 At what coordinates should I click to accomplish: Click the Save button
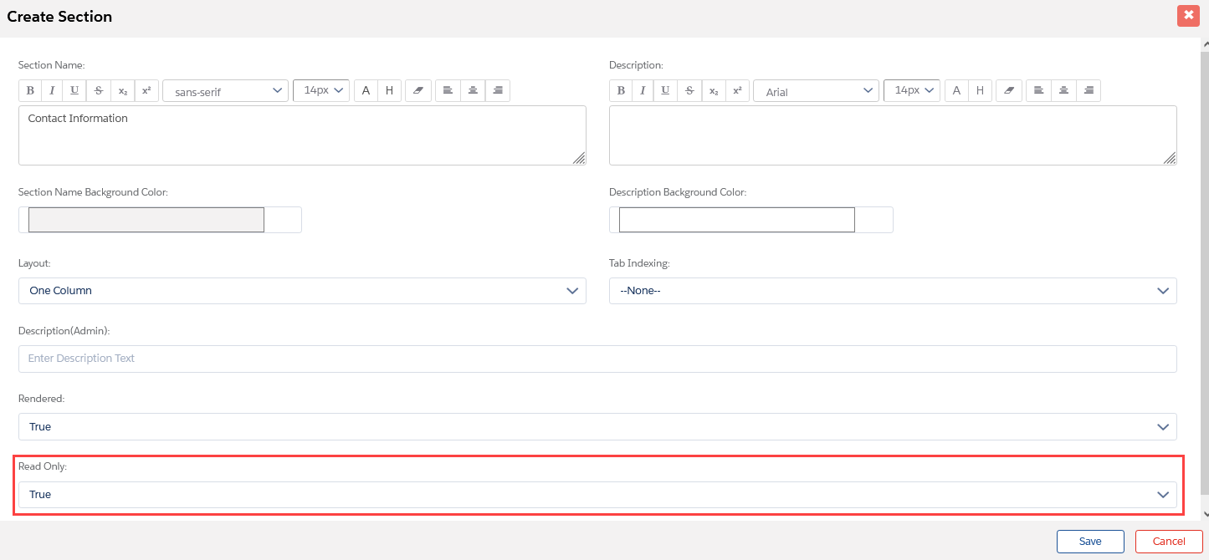1090,542
